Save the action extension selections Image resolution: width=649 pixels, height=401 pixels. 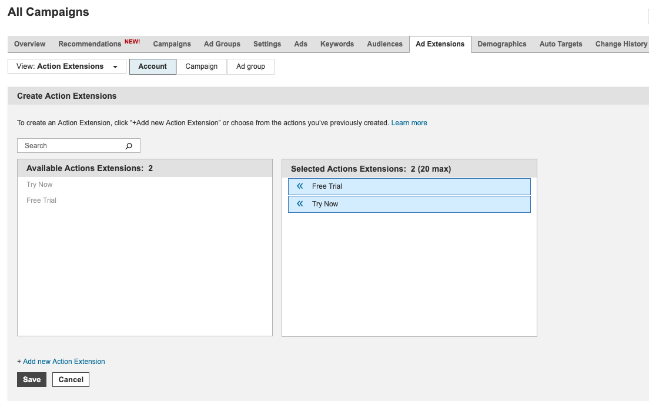31,379
